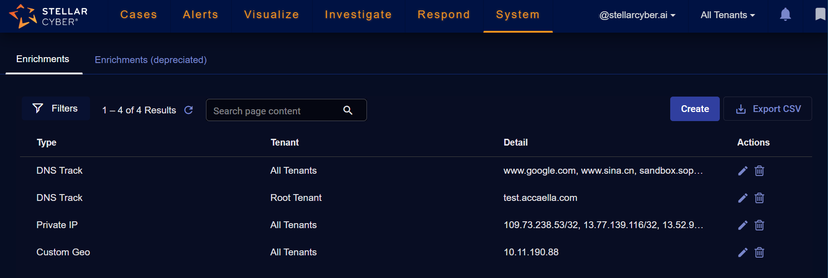Edit the first DNS Track enrichment

pos(743,171)
